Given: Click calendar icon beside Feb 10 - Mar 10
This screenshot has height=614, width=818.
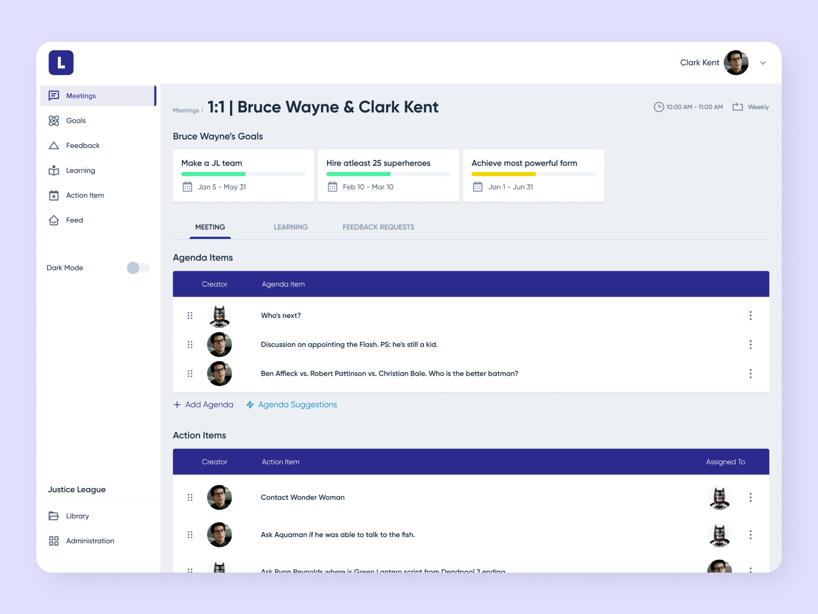Looking at the screenshot, I should 332,187.
